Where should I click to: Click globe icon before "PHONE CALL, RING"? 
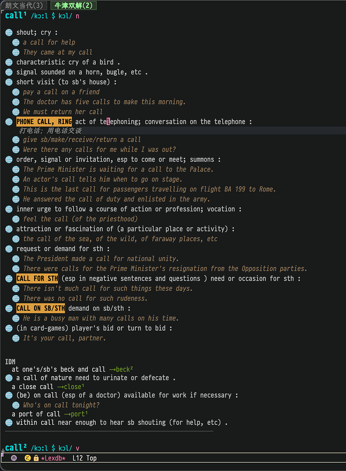9,122
